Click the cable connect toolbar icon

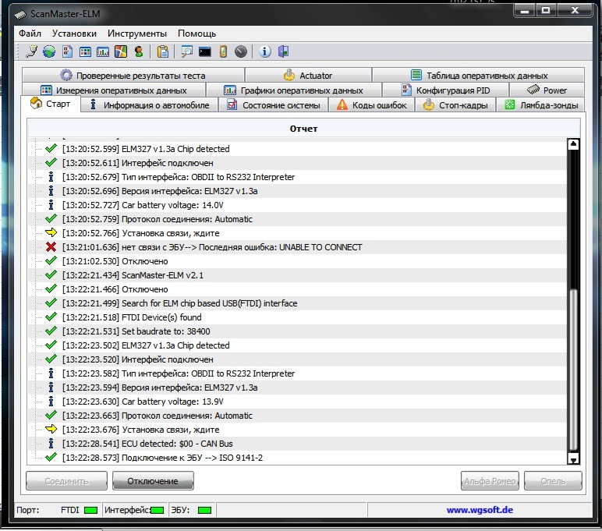click(x=31, y=51)
